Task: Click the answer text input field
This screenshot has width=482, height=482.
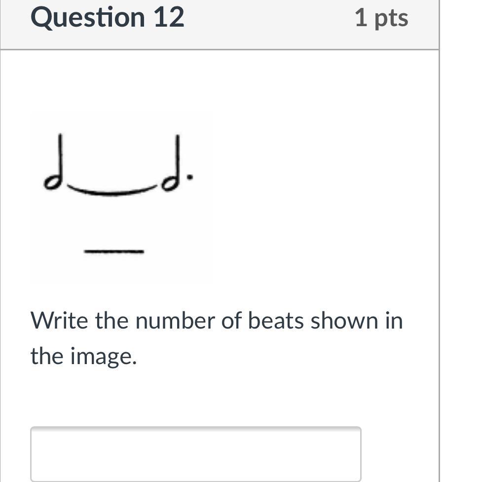Action: click(195, 453)
